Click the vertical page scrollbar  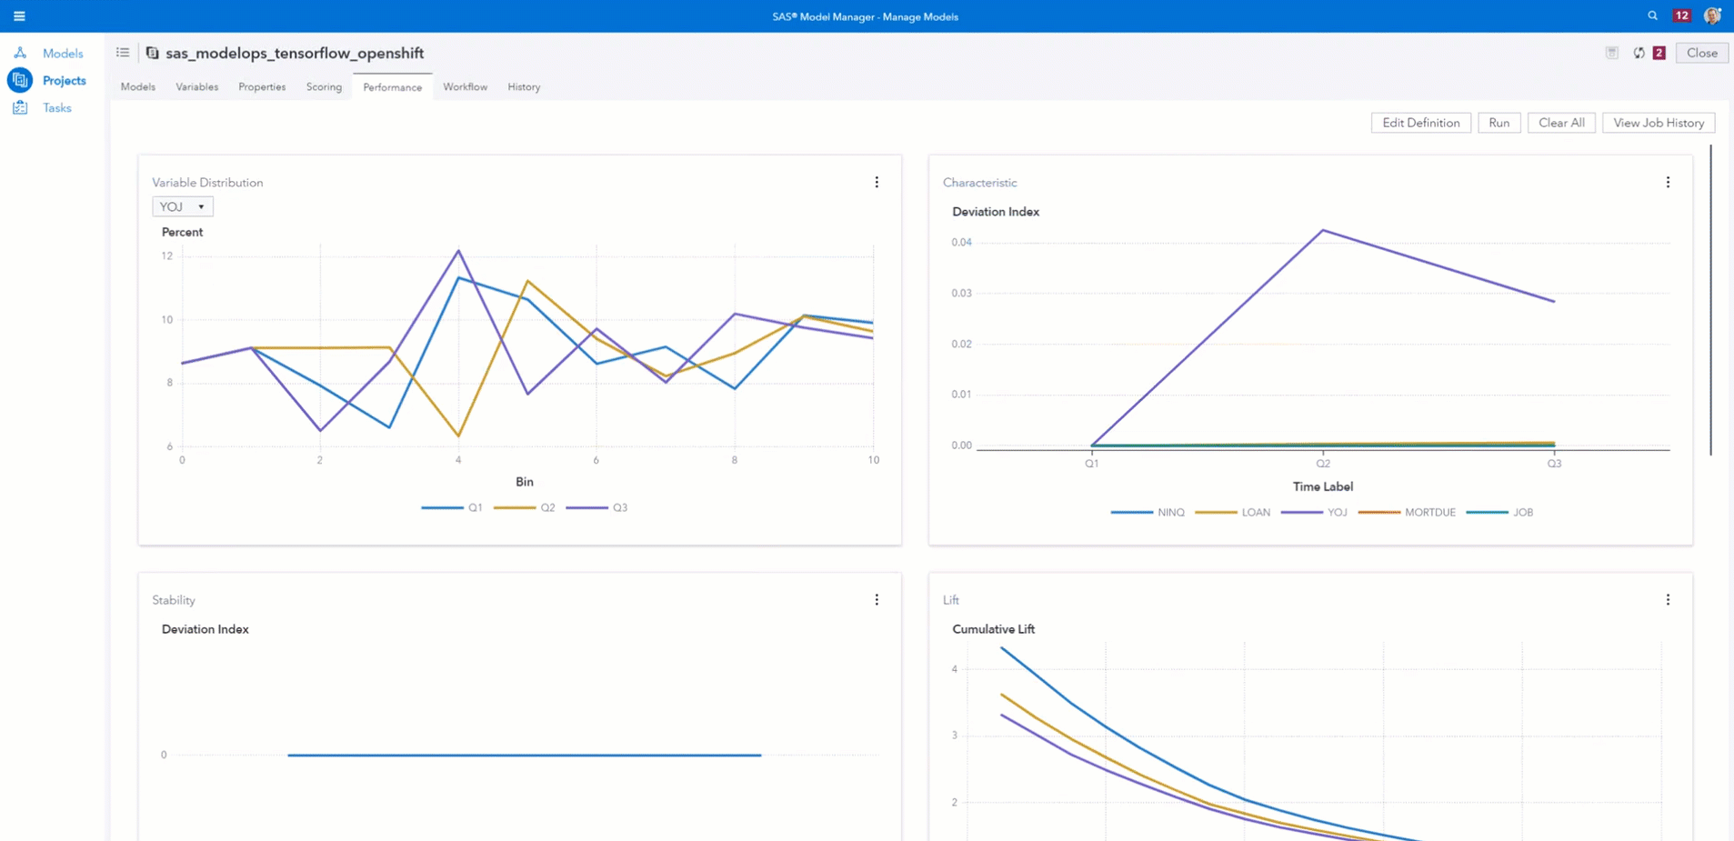[x=1710, y=300]
